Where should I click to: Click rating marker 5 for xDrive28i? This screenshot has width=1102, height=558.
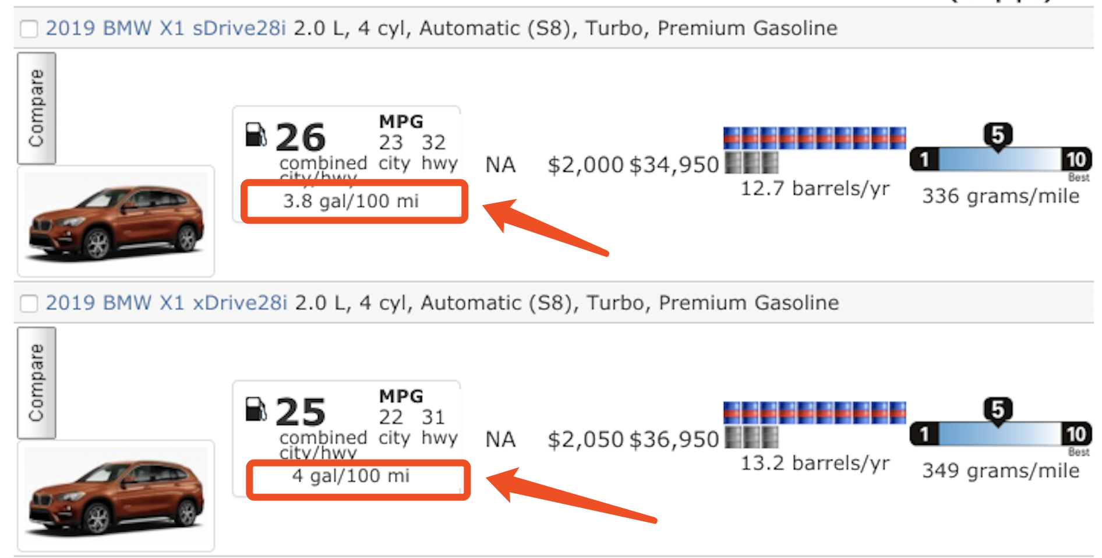tap(997, 410)
